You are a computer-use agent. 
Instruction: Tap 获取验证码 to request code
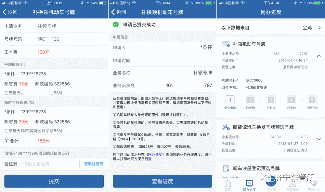pos(94,164)
